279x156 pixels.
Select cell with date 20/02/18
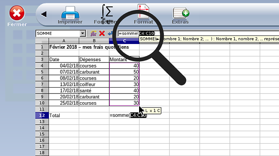tap(64, 97)
